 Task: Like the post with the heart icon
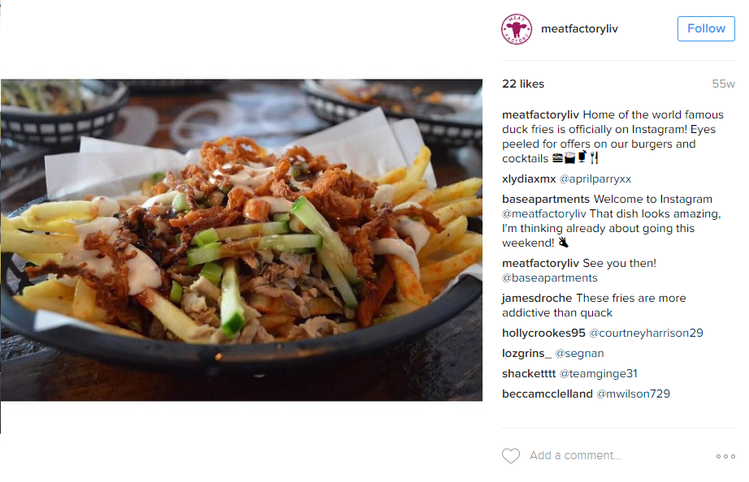pyautogui.click(x=511, y=456)
